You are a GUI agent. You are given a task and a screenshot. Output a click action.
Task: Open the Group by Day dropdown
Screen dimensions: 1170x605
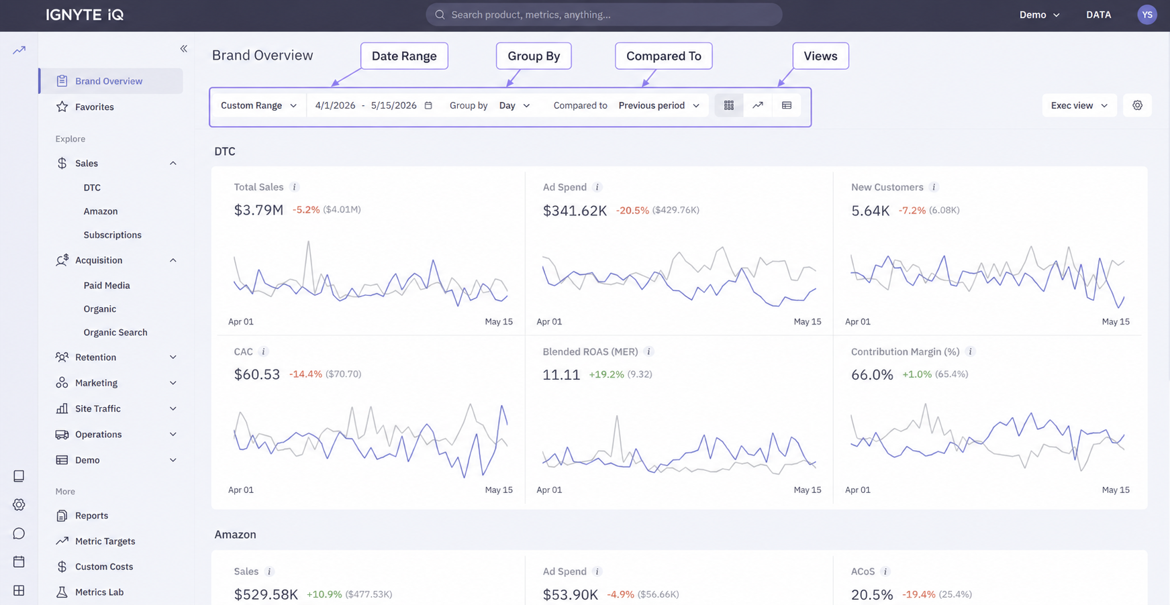[514, 105]
